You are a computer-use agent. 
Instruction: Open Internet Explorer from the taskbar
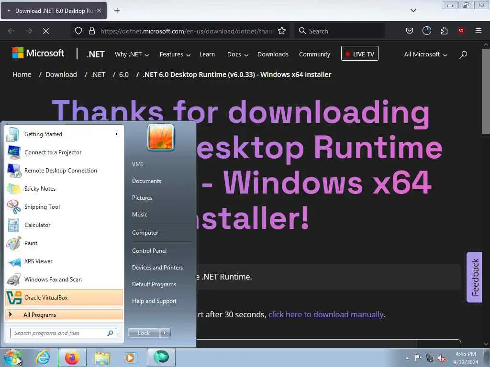(43, 357)
